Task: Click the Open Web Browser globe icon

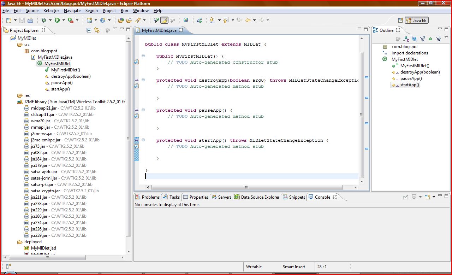Action: (x=186, y=20)
